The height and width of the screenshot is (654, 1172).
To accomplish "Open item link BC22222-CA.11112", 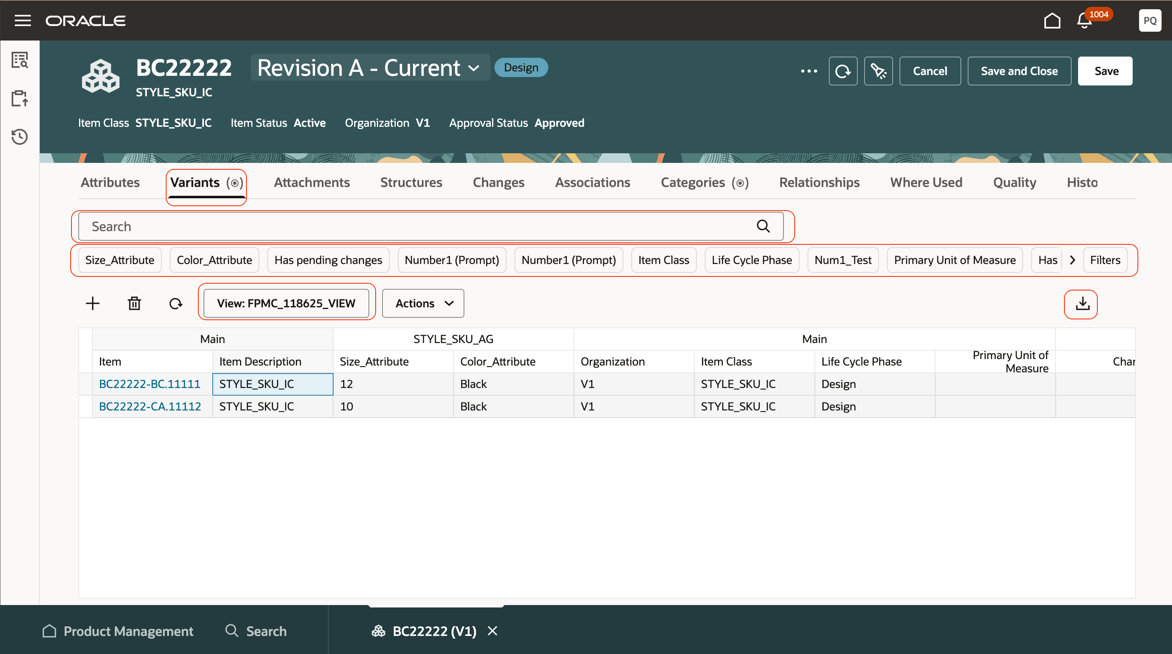I will point(150,406).
